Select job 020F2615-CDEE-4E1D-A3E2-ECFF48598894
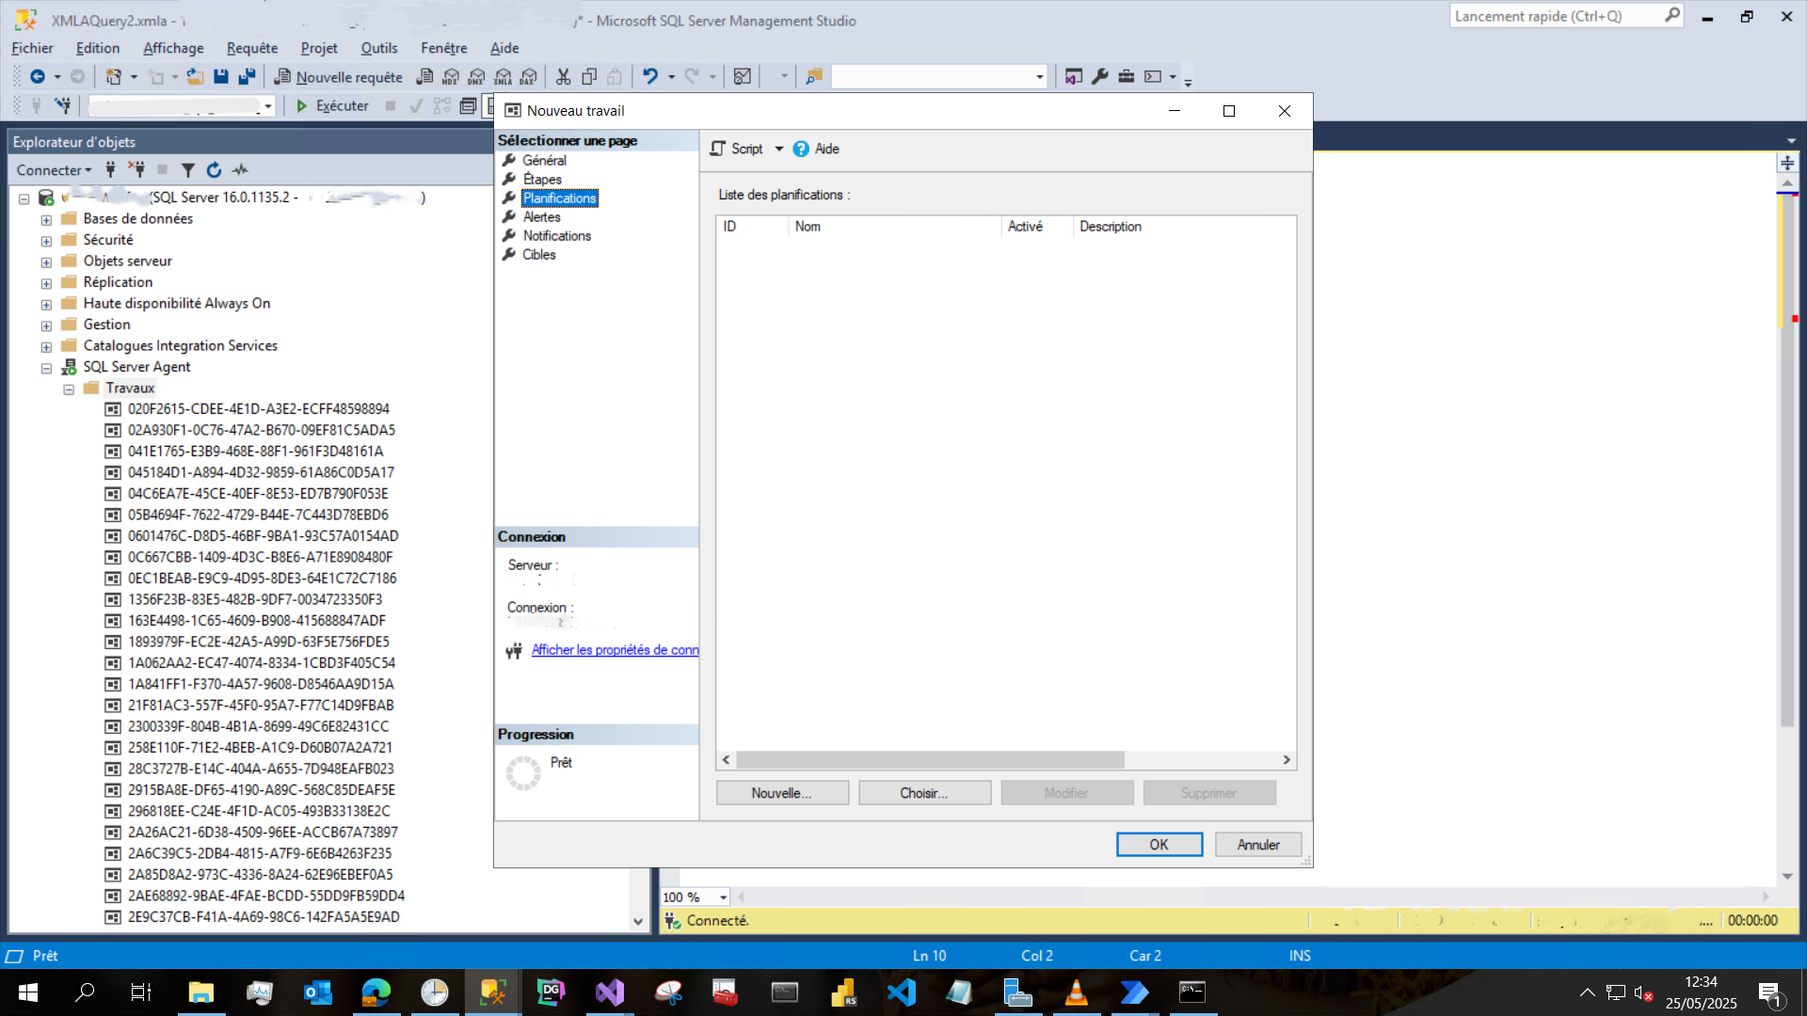This screenshot has width=1807, height=1016. [258, 409]
